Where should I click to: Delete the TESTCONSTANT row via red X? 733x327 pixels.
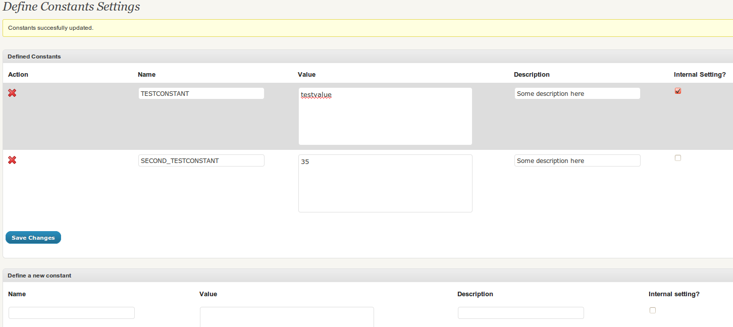[x=12, y=93]
